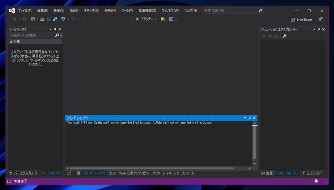
Task: Close the Toolbox panel
Action: (60, 29)
